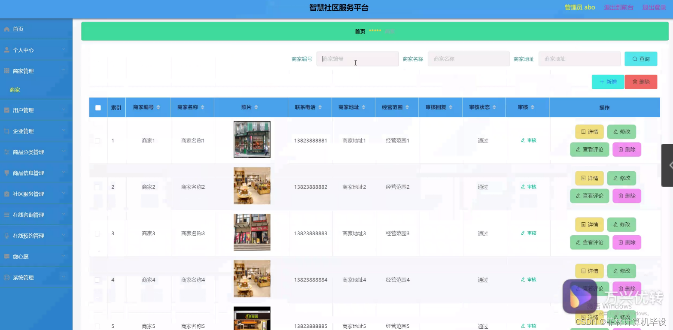
Task: Click the 新增 add button
Action: tap(608, 82)
